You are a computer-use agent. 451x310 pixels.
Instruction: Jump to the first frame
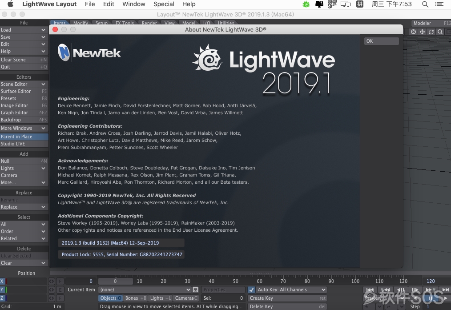[370, 290]
